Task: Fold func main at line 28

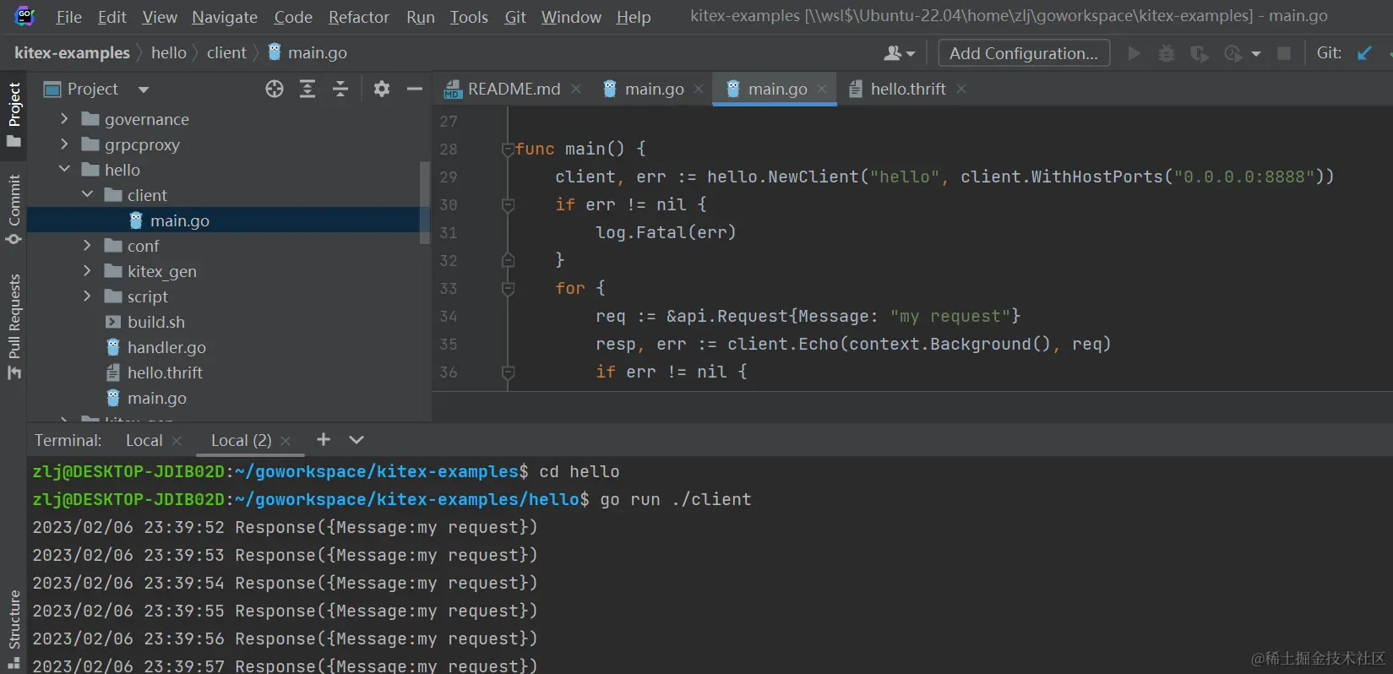Action: coord(508,149)
